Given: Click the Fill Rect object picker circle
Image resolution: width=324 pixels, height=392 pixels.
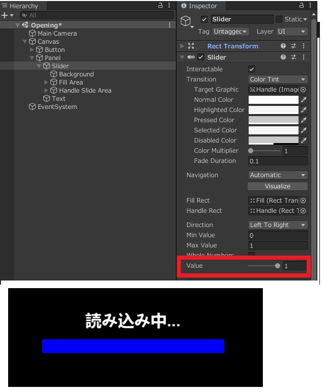Looking at the screenshot, I should (303, 201).
